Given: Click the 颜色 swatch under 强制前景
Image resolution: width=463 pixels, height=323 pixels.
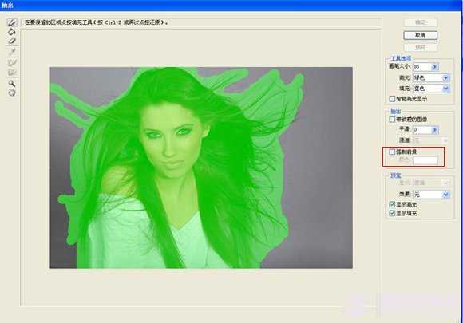Looking at the screenshot, I should click(425, 160).
